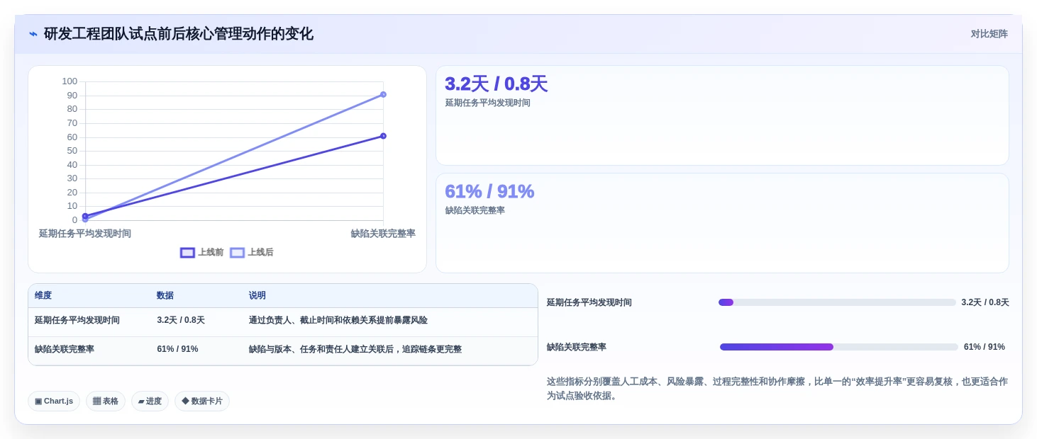
Task: Click table cell 3.2天 / 0.8天
Action: pos(181,320)
